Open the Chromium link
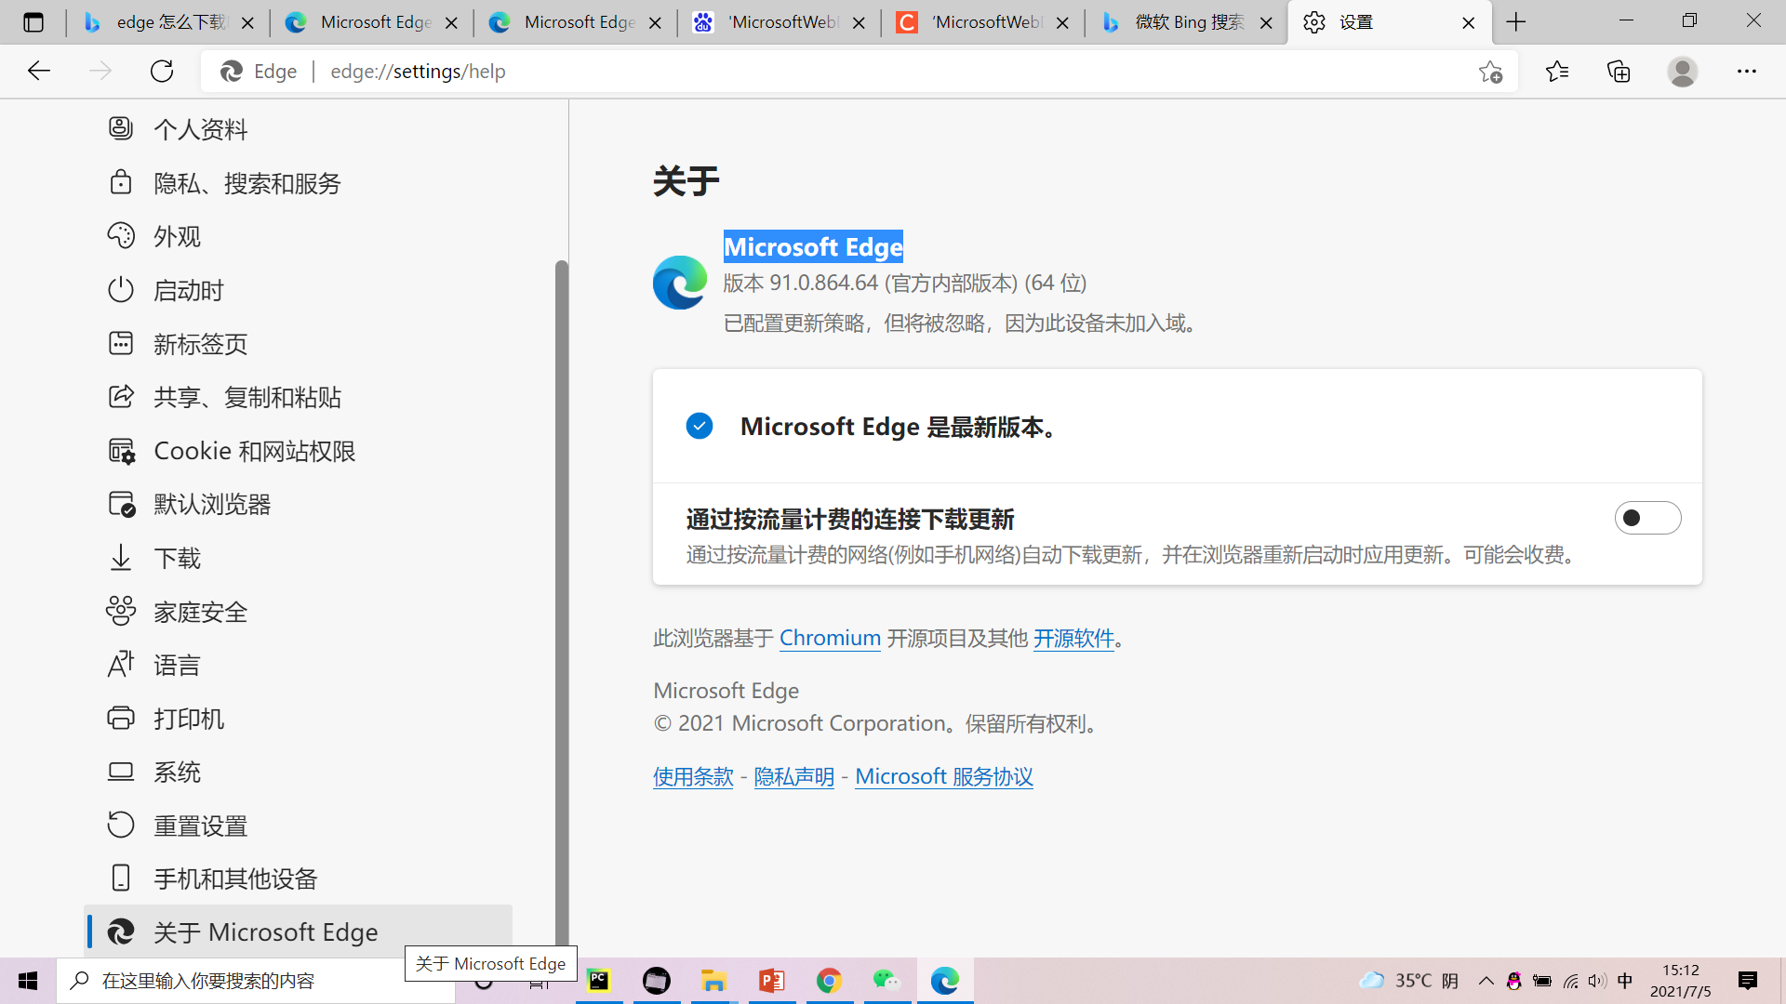 coord(830,638)
